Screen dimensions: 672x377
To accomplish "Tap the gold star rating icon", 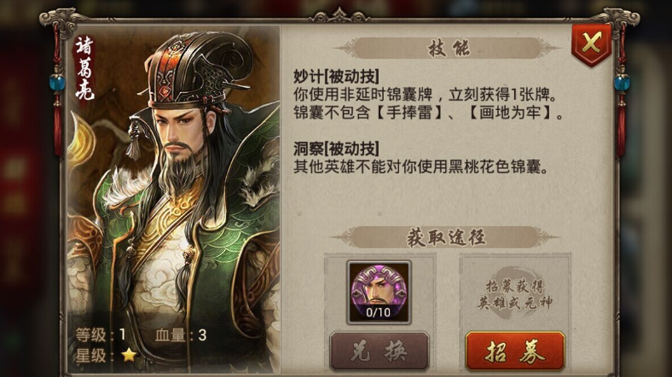I will pyautogui.click(x=129, y=355).
